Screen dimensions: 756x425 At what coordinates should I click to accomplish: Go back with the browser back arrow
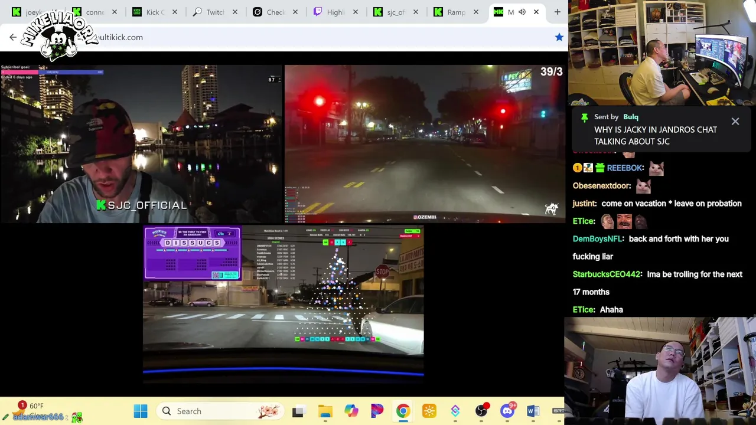coord(13,37)
